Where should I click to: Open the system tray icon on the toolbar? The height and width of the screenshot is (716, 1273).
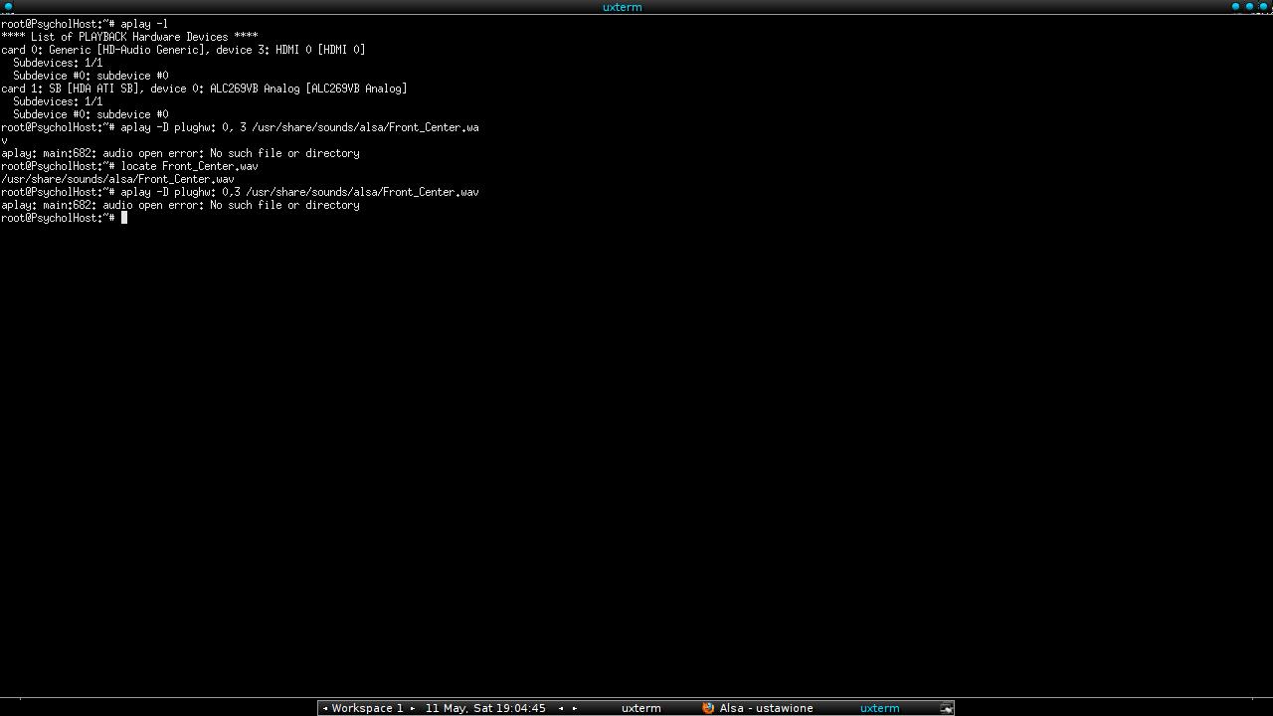[x=946, y=708]
